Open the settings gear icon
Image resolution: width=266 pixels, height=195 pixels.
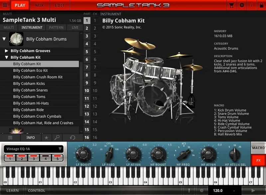[242, 5]
